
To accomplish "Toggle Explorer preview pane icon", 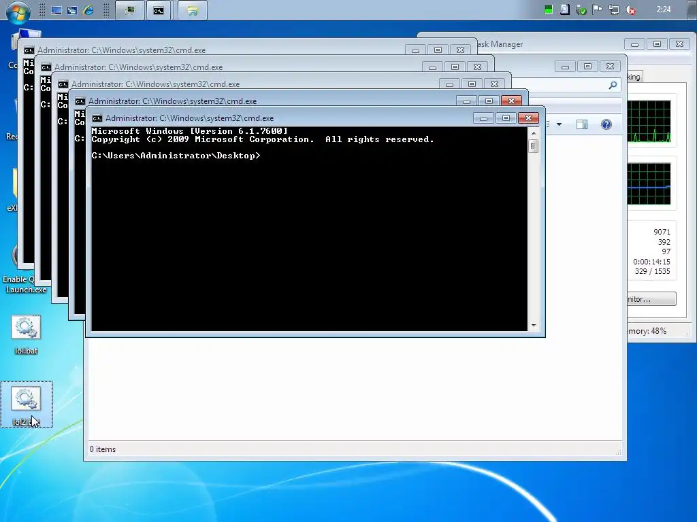I will click(582, 124).
